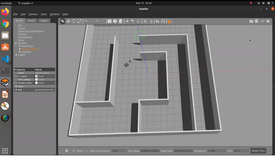
Task: Click the name value ground_plane field
Action: 45,73
